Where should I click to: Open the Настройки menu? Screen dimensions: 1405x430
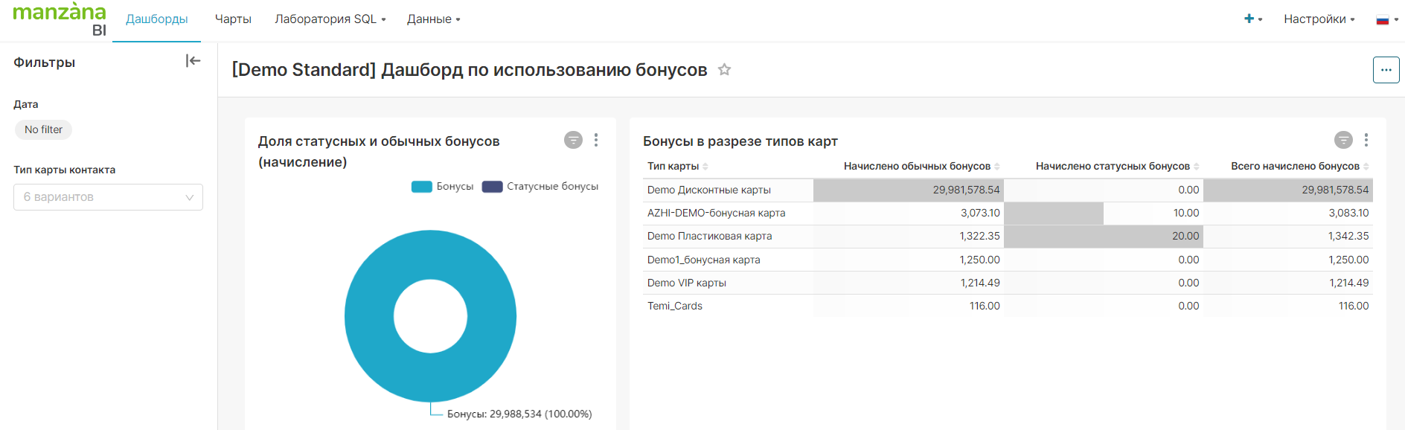point(1319,19)
